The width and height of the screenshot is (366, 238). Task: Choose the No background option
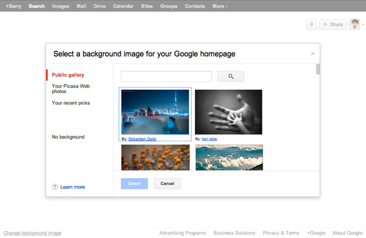[x=68, y=137]
